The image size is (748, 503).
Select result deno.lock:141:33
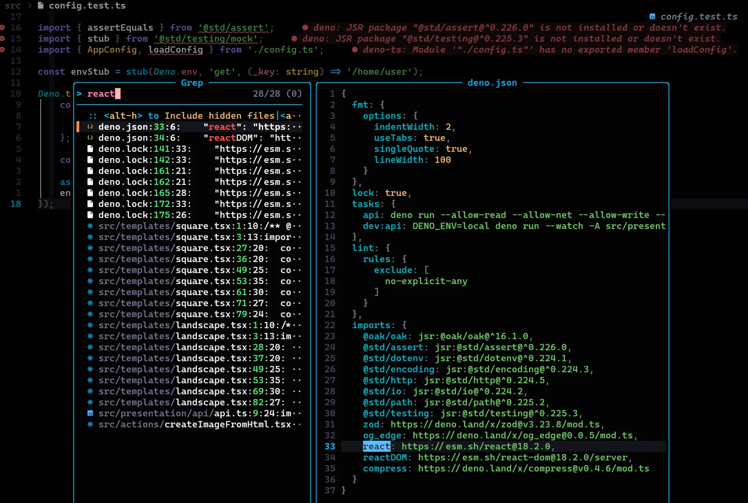coord(190,149)
